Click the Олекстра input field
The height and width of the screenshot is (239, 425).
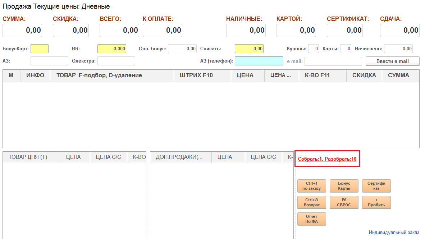[x=116, y=61]
